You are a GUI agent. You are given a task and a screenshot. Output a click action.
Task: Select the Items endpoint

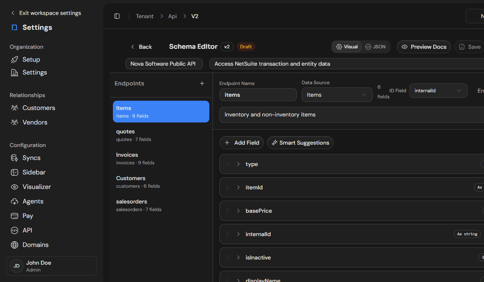[161, 112]
